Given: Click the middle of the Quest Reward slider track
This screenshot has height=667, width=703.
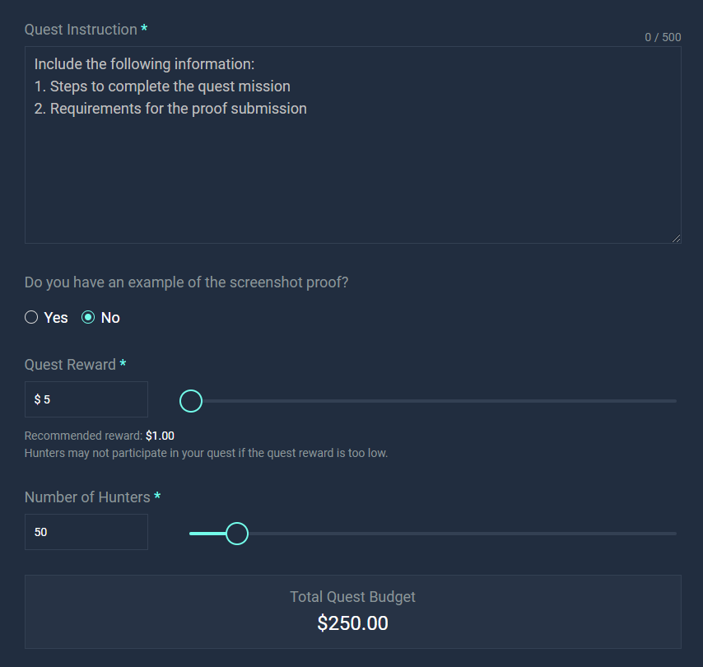Looking at the screenshot, I should click(x=432, y=401).
